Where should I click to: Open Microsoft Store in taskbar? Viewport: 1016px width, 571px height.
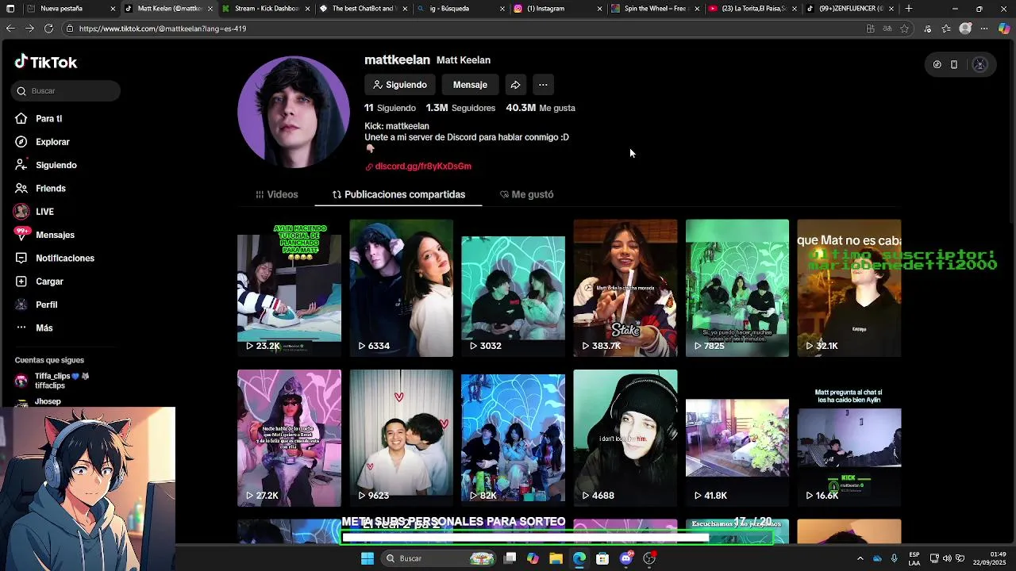point(602,558)
